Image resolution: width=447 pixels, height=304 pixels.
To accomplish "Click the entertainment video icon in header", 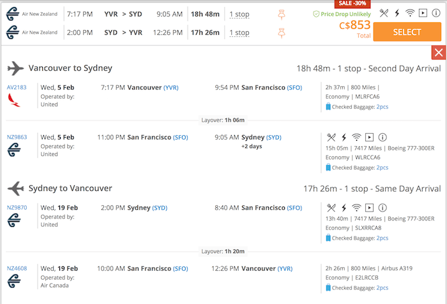I will pos(423,13).
